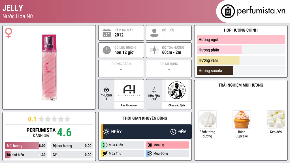This screenshot has height=163, width=290.
Task: Click the Thời gian khuyên dùng heading
Action: pyautogui.click(x=145, y=118)
